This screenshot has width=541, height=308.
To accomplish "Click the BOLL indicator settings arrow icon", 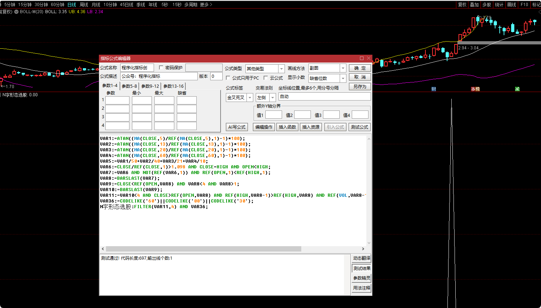I will coord(16,12).
